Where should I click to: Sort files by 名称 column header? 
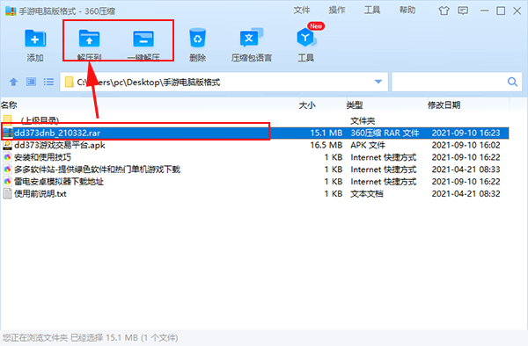click(9, 105)
